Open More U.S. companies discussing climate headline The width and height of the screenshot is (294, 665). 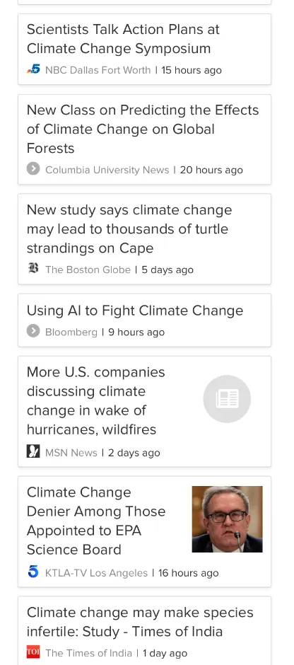(x=95, y=401)
